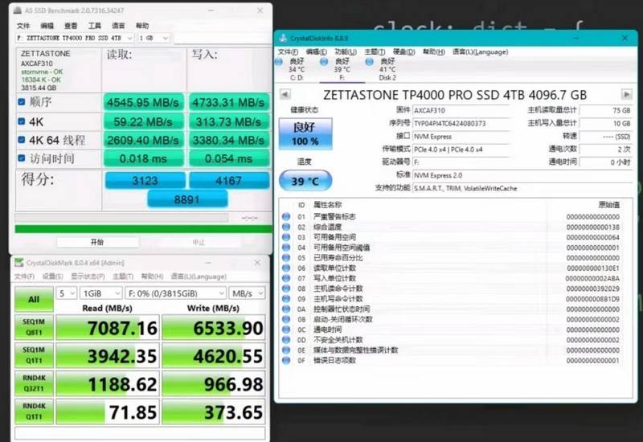Toggle the 4K 64 线程 test checkbox
Screen dimensions: 643x442
tap(22, 140)
